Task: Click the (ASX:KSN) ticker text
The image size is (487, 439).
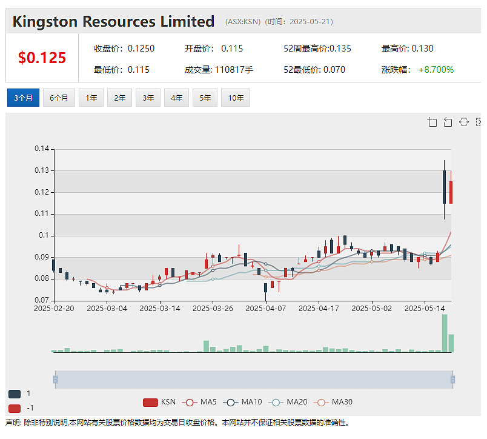Action: (x=243, y=22)
